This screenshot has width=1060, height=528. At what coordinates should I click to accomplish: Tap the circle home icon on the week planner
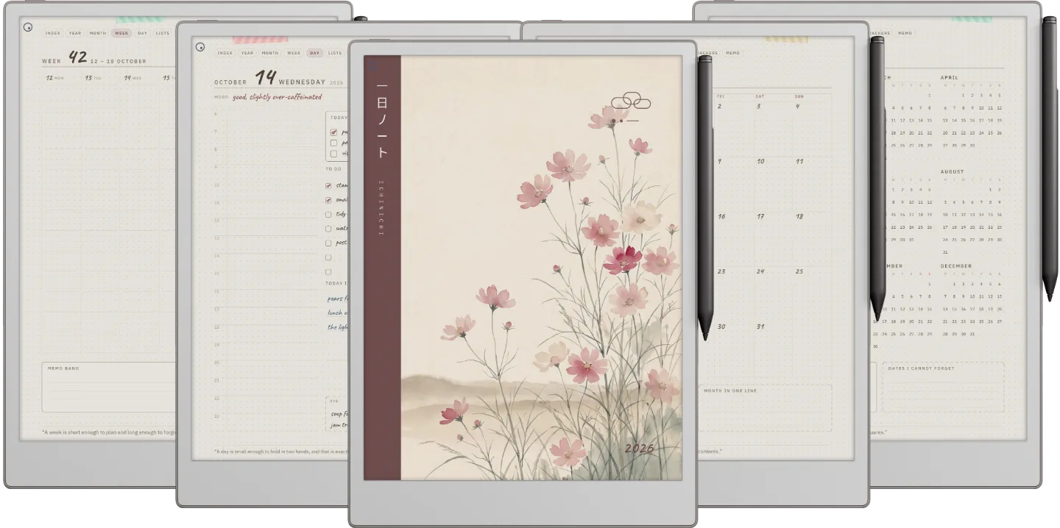click(x=28, y=27)
